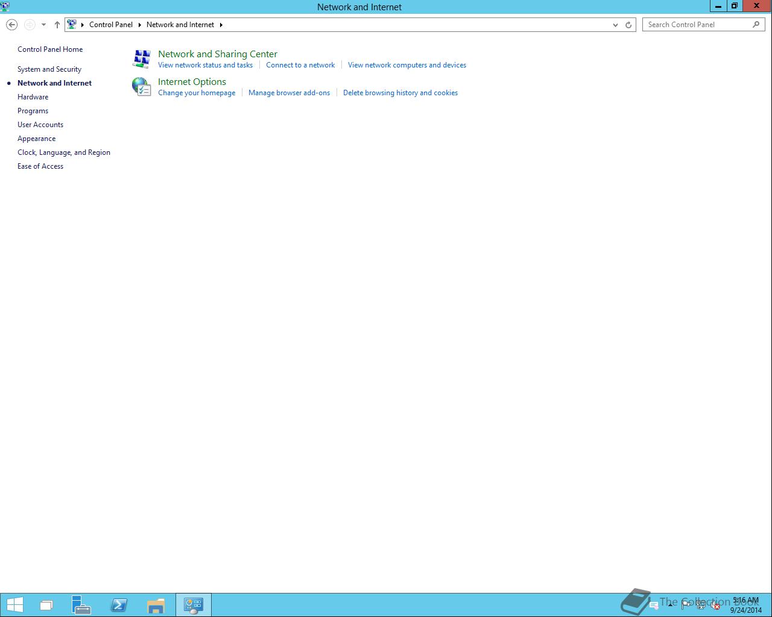This screenshot has width=772, height=617.
Task: Click Change your homepage
Action: pos(197,93)
